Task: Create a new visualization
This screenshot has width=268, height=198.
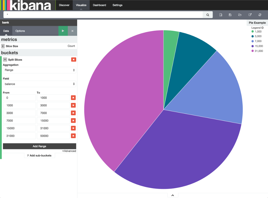Action: (220, 14)
